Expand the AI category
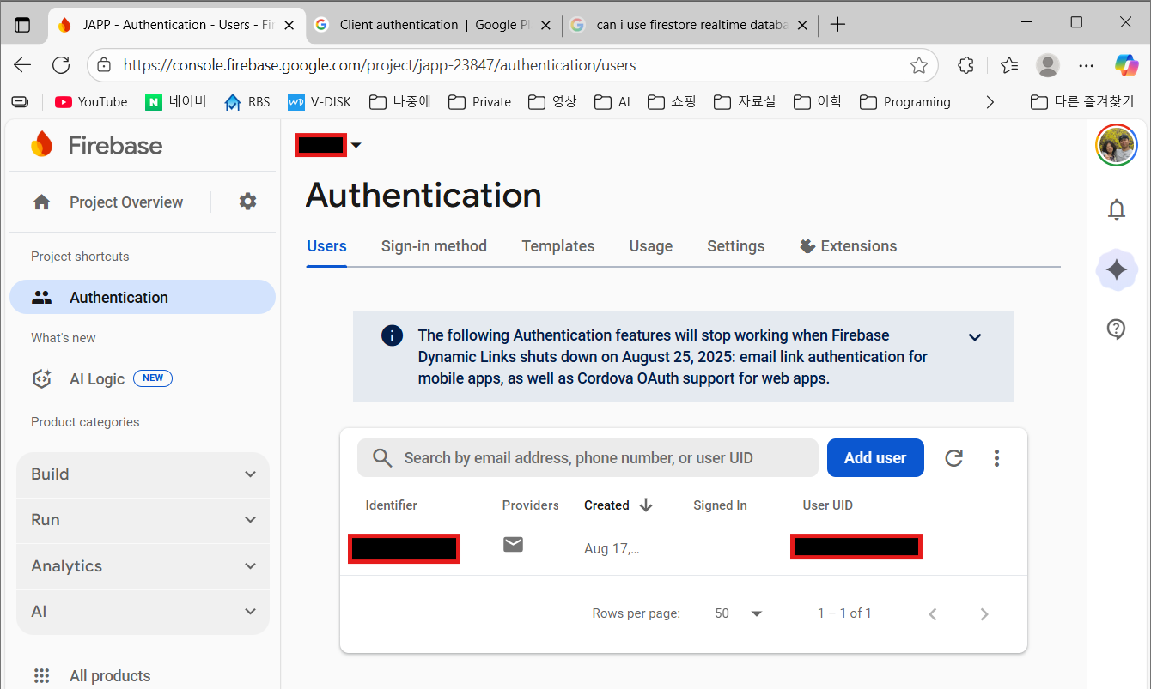Image resolution: width=1151 pixels, height=689 pixels. 143,612
